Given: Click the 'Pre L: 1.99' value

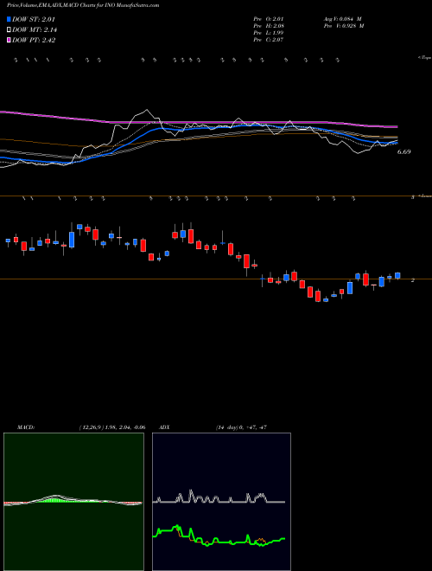Looking at the screenshot, I should click(269, 33).
